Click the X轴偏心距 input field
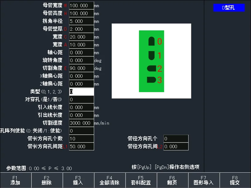 click(81, 76)
